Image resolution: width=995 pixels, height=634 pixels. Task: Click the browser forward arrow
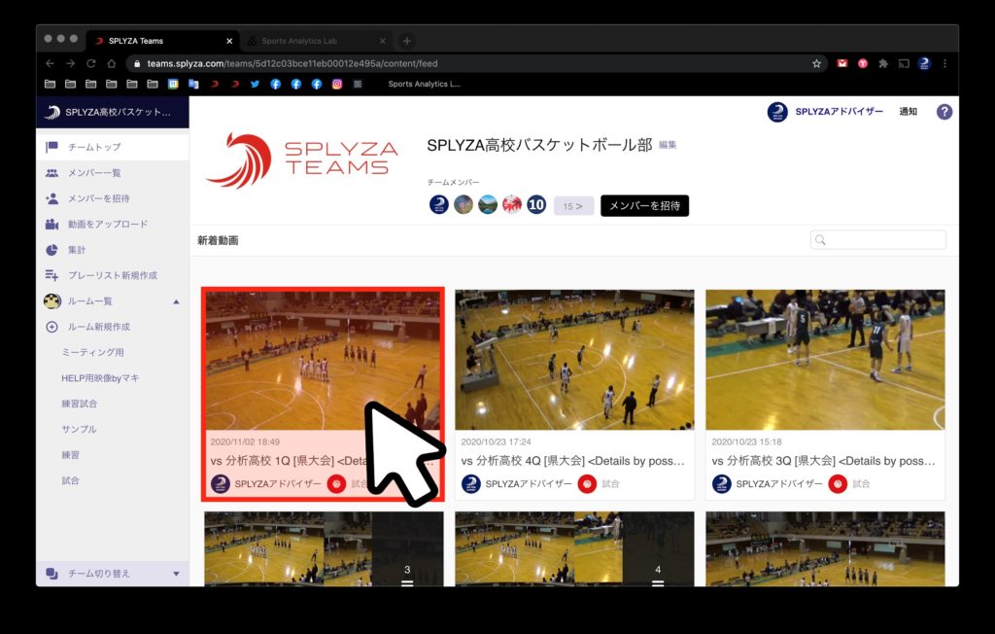point(70,63)
